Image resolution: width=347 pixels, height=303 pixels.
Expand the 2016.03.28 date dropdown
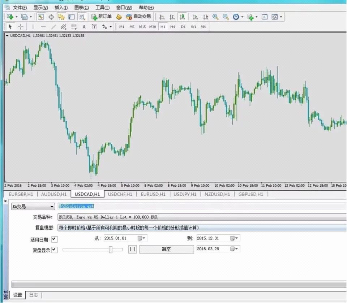237,249
